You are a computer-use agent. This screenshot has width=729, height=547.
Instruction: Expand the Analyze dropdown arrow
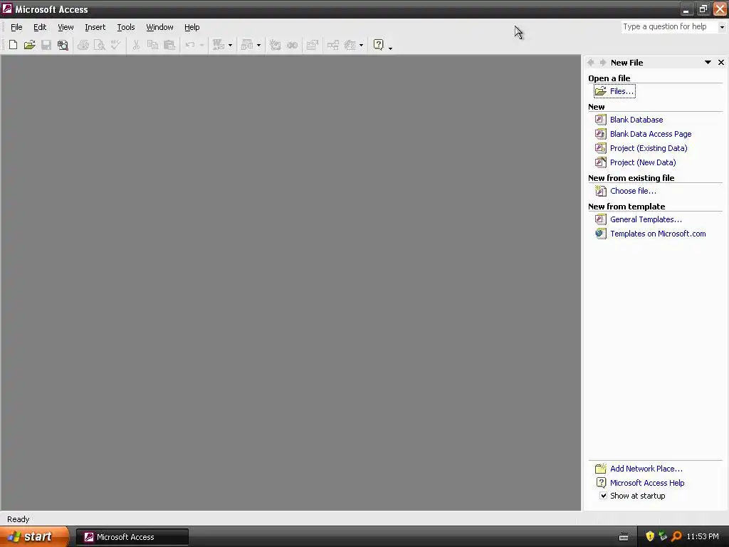click(x=258, y=45)
